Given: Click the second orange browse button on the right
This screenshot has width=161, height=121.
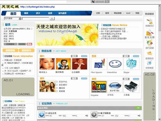Looking at the screenshot, I should (26, 50).
